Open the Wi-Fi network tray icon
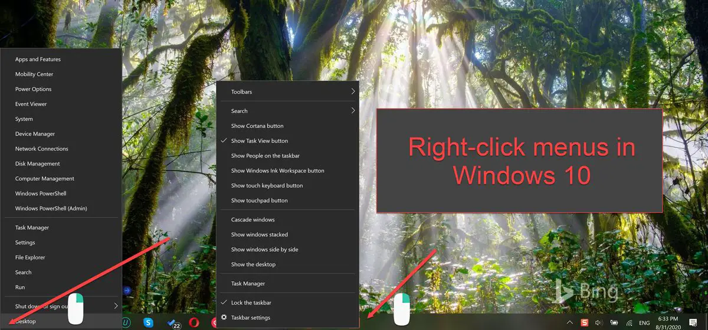Image resolution: width=708 pixels, height=330 pixels. click(x=629, y=323)
